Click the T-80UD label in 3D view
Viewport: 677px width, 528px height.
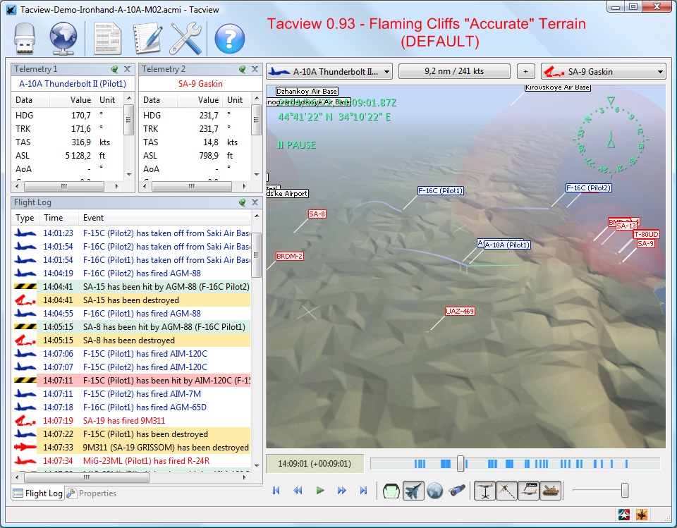(647, 235)
